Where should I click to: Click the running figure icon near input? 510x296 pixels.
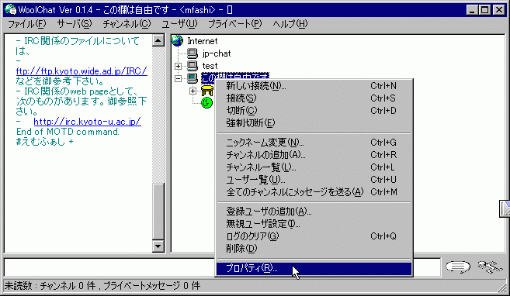point(490,267)
